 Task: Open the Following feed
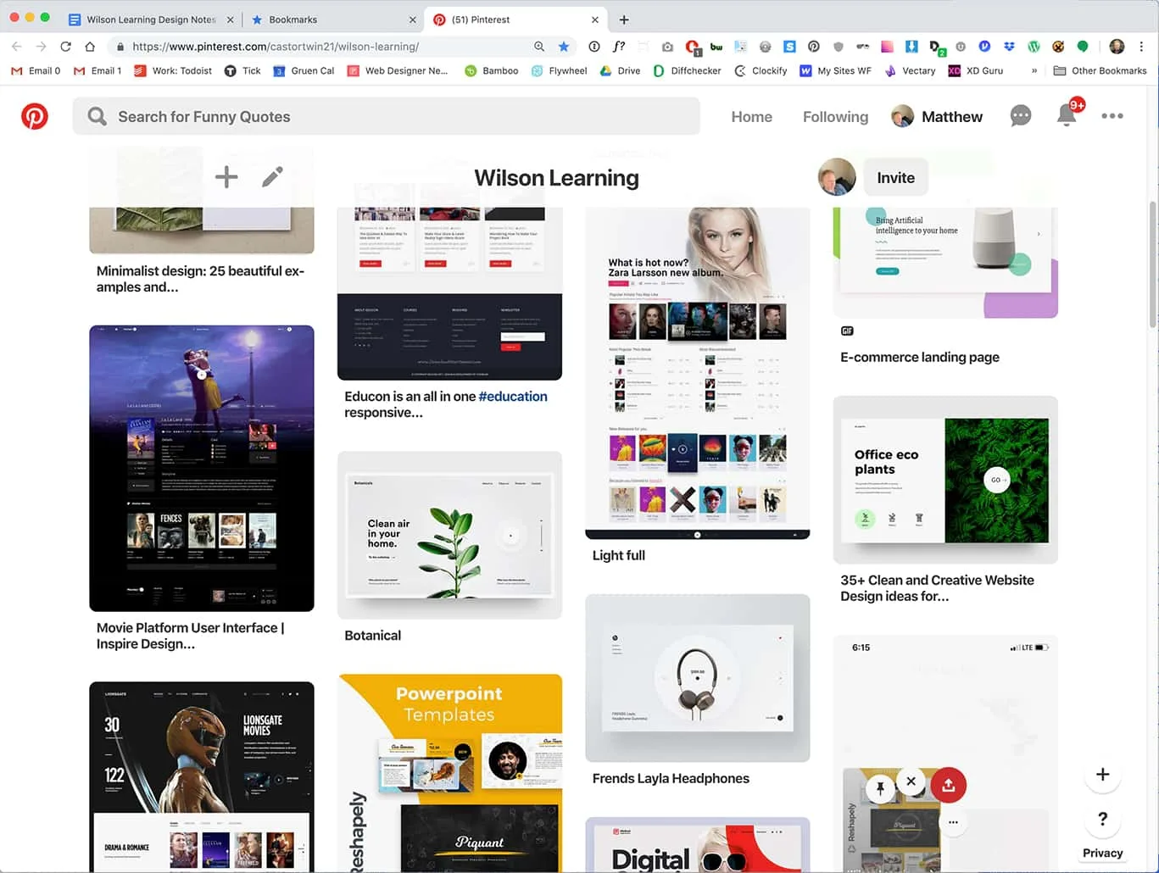[836, 117]
